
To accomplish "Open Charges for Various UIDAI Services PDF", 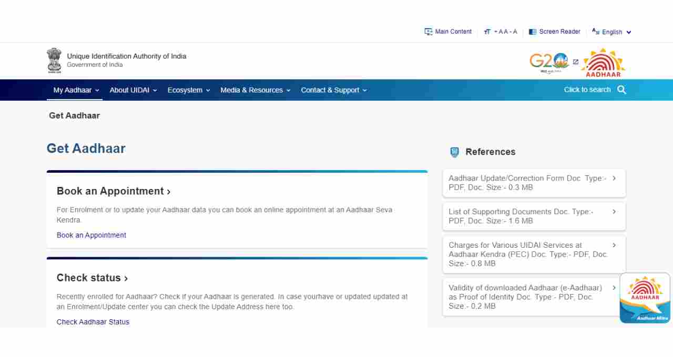I will [x=534, y=254].
